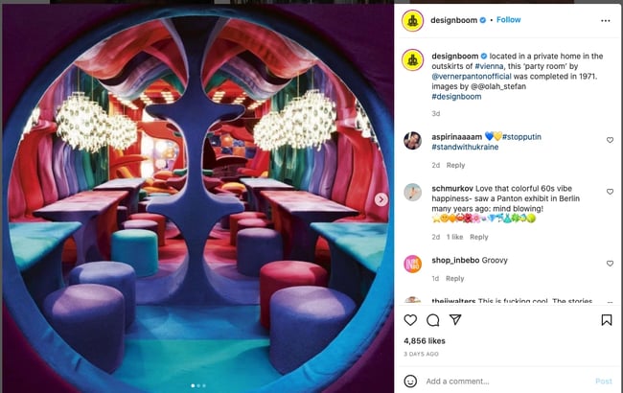
Task: Click the comment speech bubble icon
Action: click(x=432, y=320)
